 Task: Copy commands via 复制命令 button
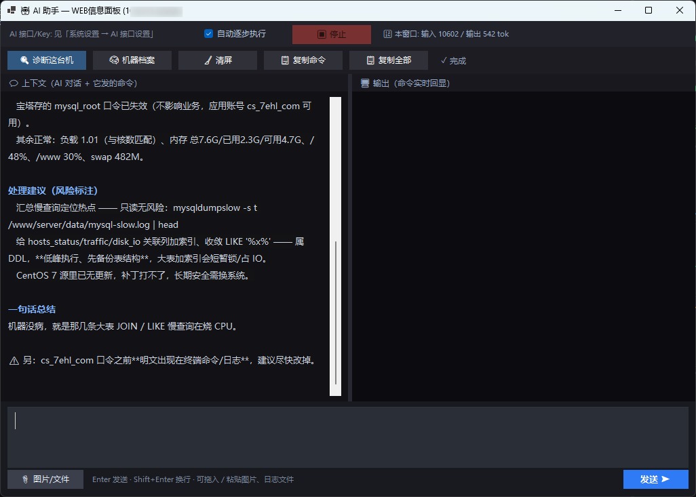coord(303,60)
